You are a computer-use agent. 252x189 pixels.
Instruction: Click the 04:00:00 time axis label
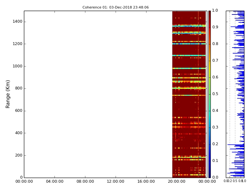[x=54, y=182]
